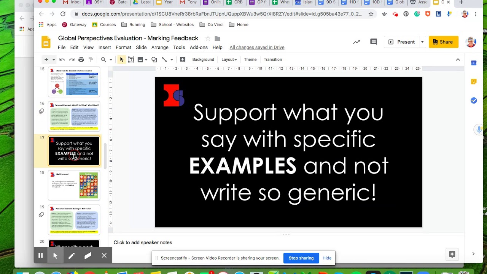Open the line type dropdown arrow
This screenshot has width=487, height=274.
click(172, 60)
